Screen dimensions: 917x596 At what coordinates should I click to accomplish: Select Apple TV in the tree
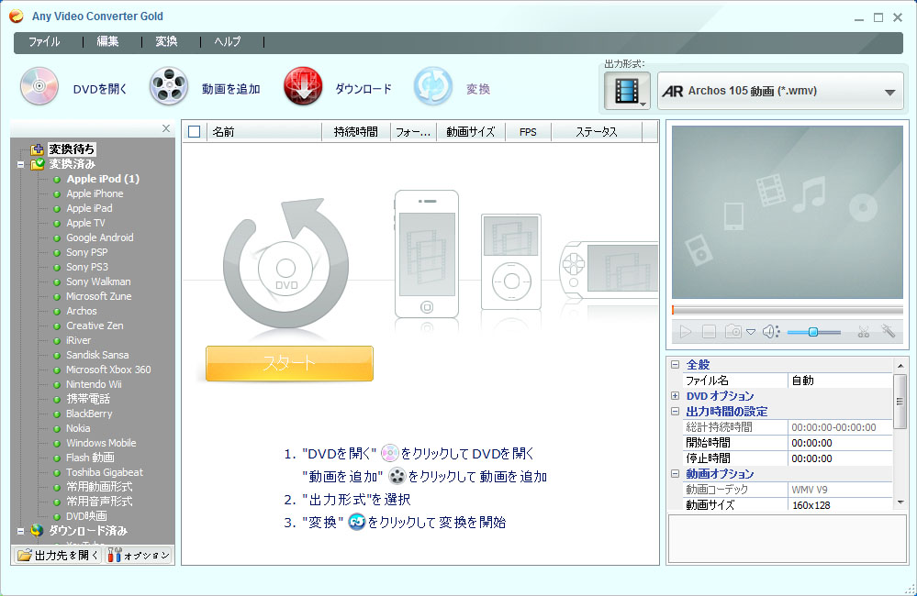[x=85, y=223]
